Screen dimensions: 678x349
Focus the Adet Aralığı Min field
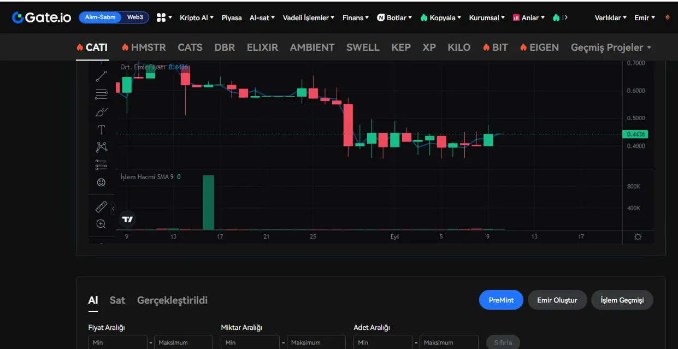tap(383, 342)
